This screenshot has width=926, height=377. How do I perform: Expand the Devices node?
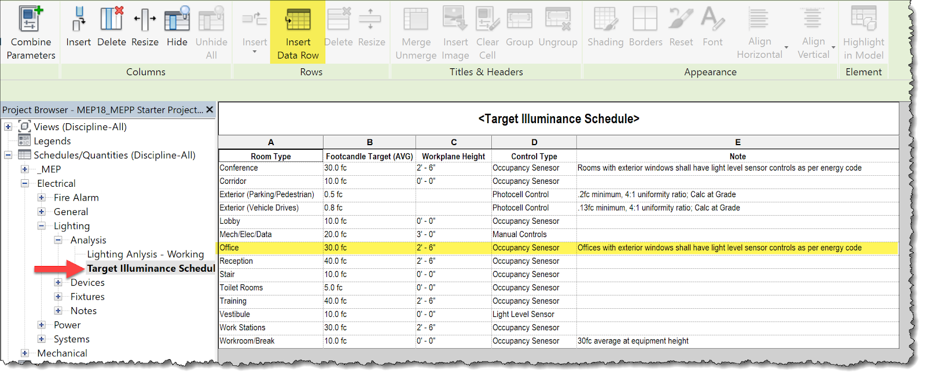[x=58, y=283]
